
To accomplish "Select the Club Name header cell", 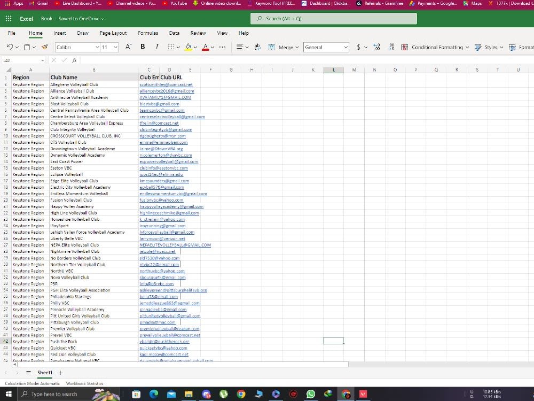I will 94,78.
